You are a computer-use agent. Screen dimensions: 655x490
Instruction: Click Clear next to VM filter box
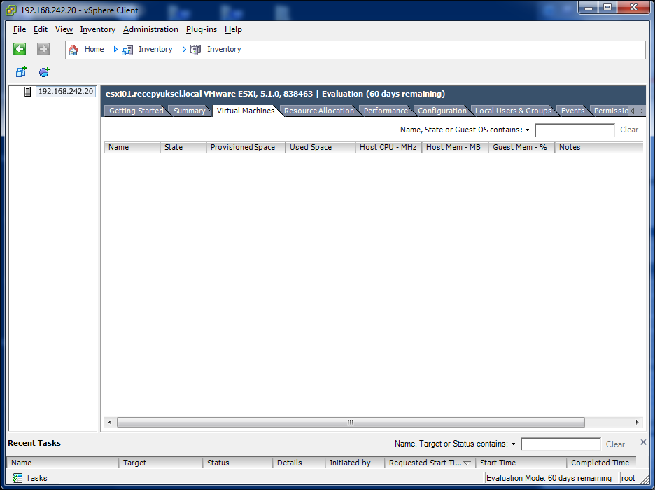tap(628, 129)
